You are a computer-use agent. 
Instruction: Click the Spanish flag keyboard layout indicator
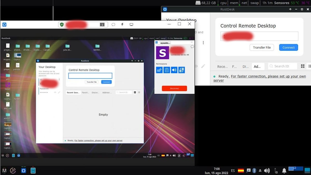pos(241,171)
